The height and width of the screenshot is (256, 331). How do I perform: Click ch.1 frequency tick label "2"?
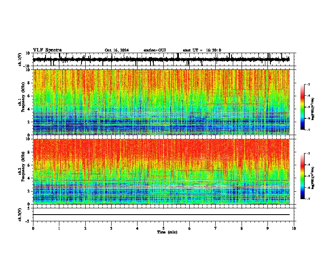pos(29,122)
